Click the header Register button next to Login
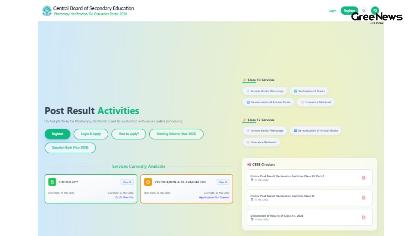 coord(349,10)
